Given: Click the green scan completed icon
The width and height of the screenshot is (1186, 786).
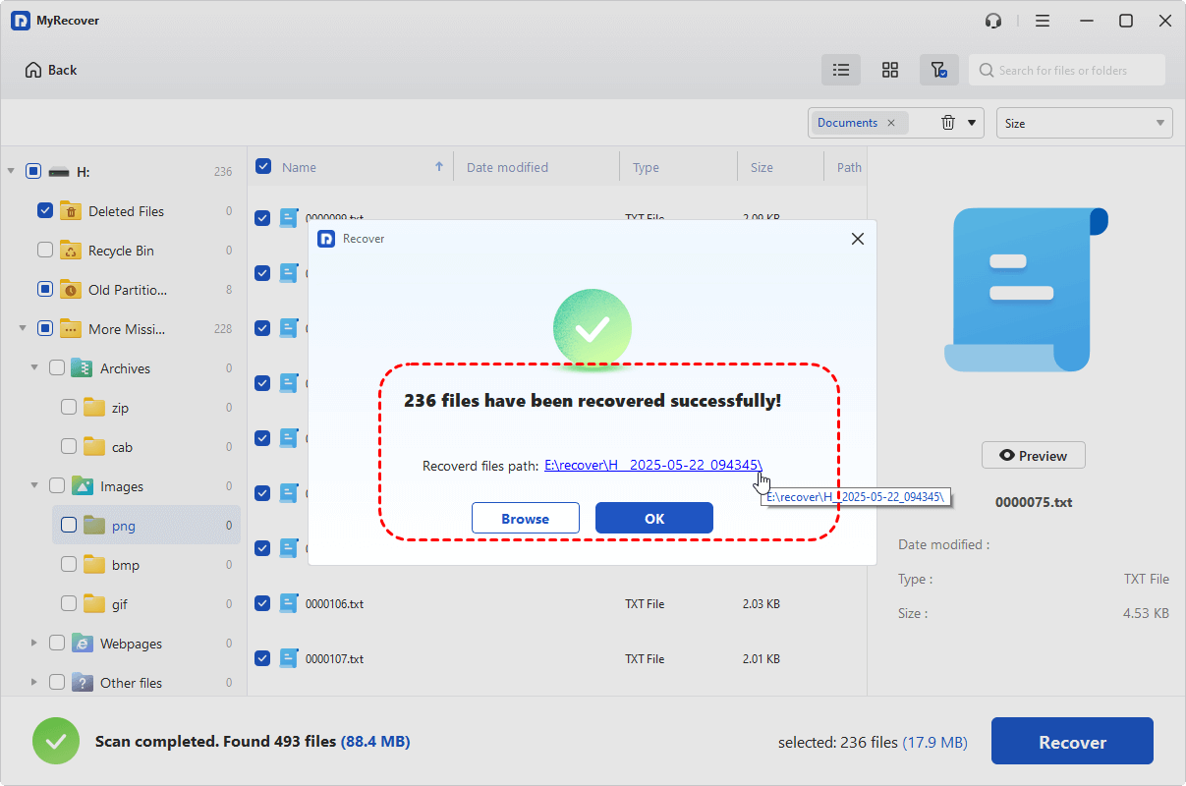Looking at the screenshot, I should point(56,741).
